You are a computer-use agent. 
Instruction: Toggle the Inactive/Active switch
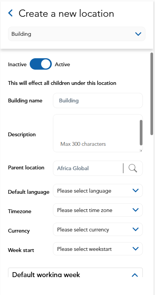click(41, 64)
